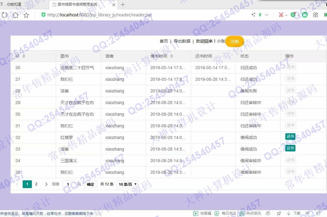Open the 10 条/页 page size dropdown

point(128,184)
